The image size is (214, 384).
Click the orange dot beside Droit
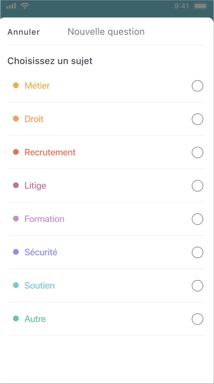[x=17, y=119]
